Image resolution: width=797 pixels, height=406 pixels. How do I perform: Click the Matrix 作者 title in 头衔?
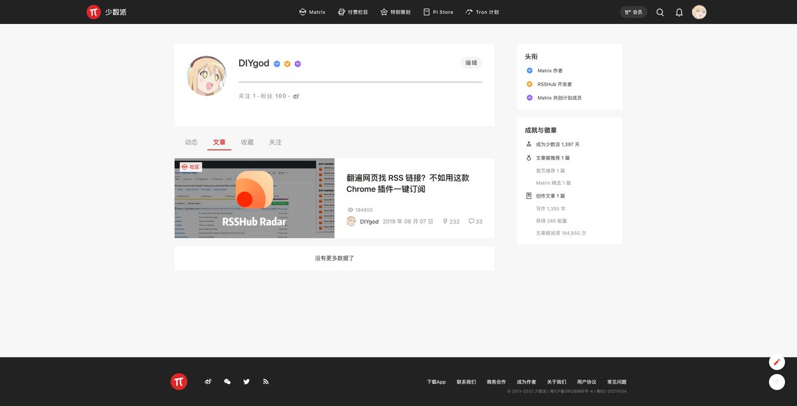pos(550,70)
